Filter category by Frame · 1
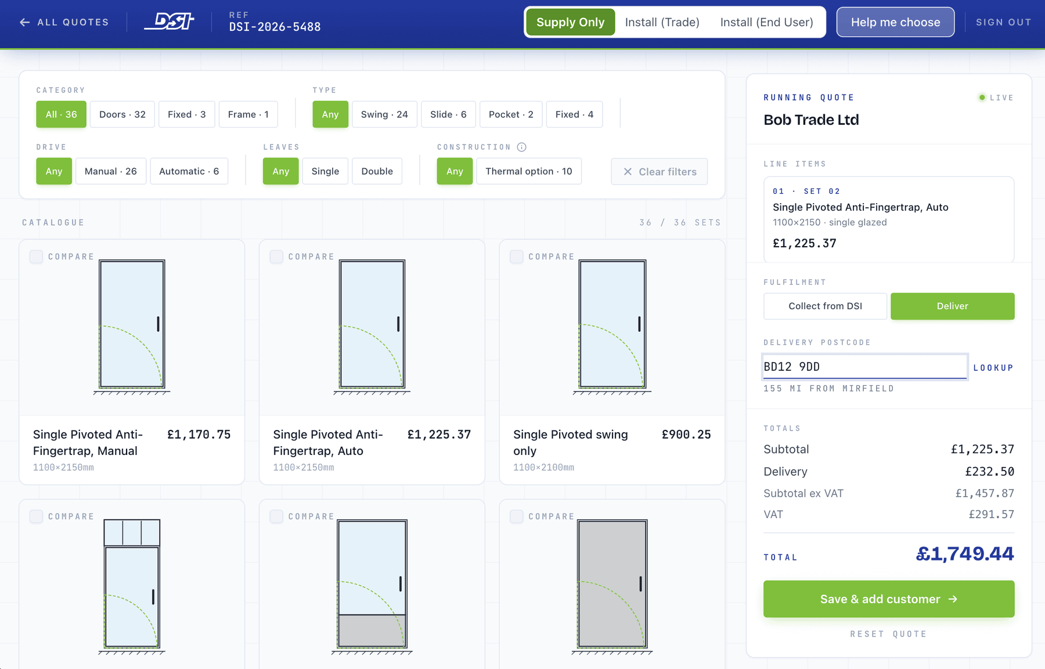 [248, 114]
